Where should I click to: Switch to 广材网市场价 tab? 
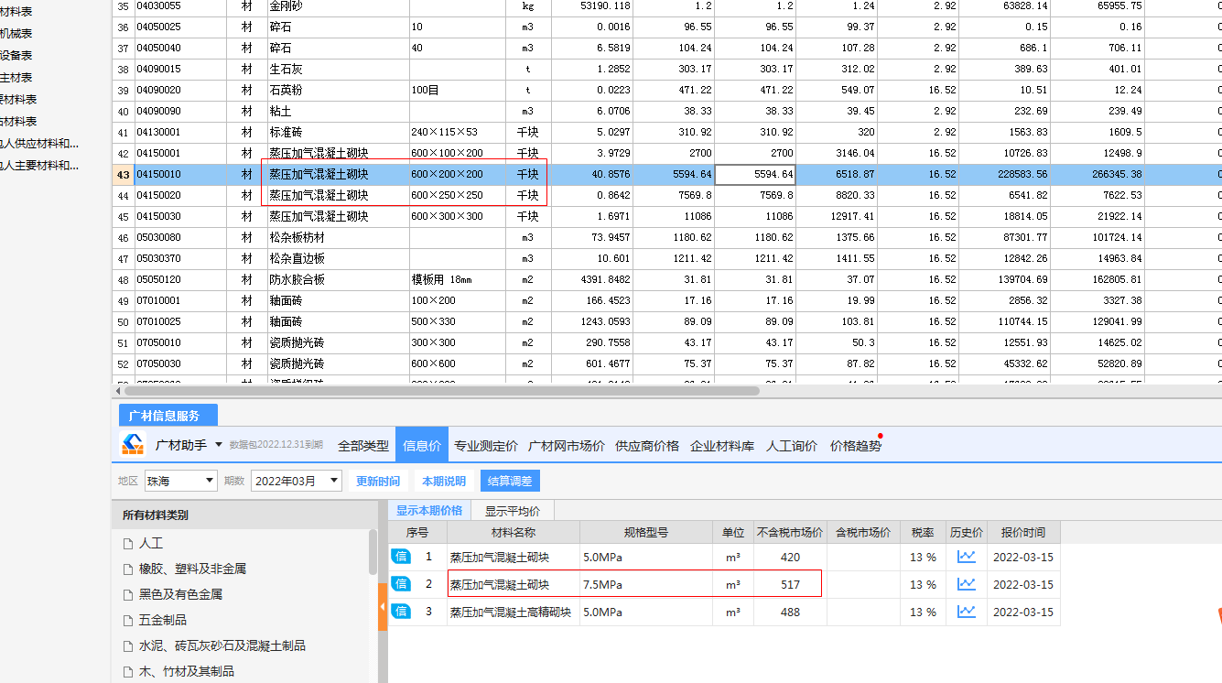[x=567, y=446]
